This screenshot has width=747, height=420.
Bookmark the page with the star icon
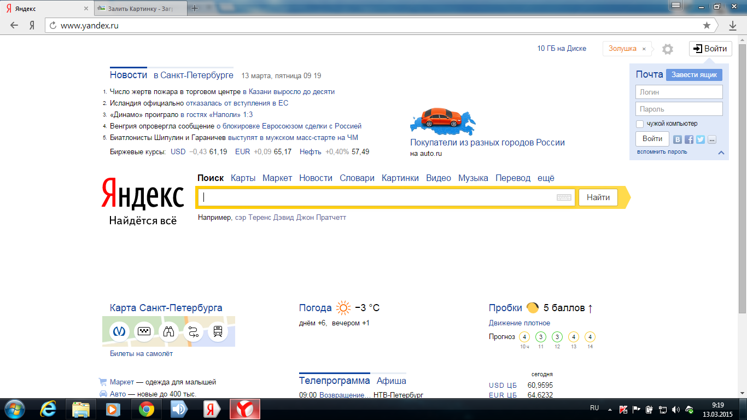[x=707, y=25]
